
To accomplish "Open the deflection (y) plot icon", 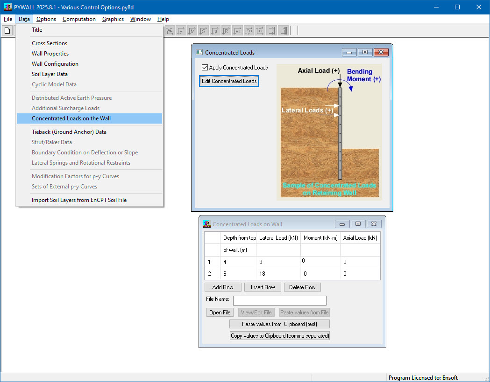I will 181,30.
